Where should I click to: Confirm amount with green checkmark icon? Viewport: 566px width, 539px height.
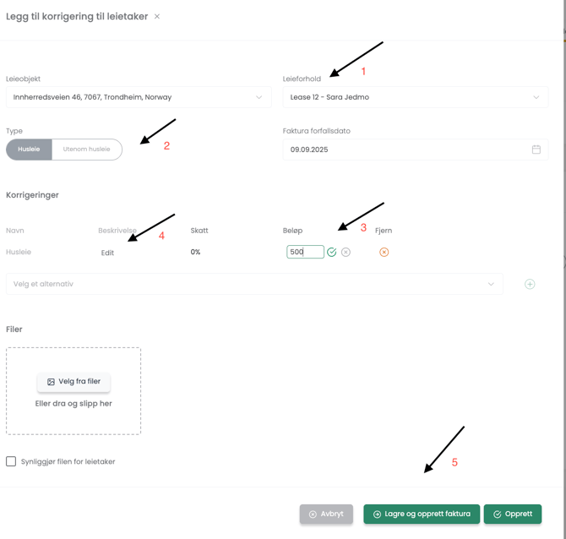coord(332,252)
